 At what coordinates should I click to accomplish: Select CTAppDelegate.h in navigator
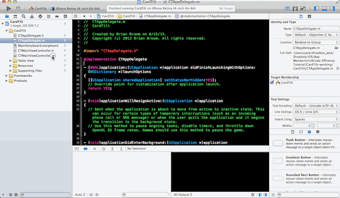pyautogui.click(x=31, y=35)
